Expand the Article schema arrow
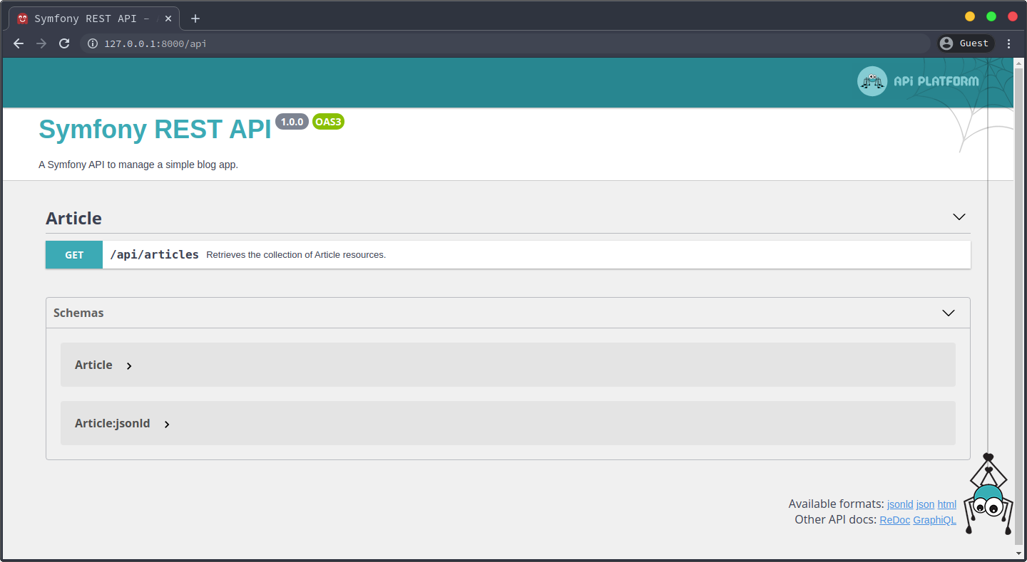1027x562 pixels. pyautogui.click(x=129, y=366)
